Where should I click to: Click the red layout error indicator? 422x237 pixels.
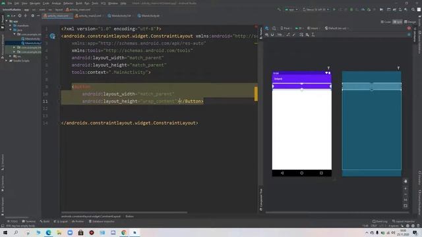click(x=409, y=28)
